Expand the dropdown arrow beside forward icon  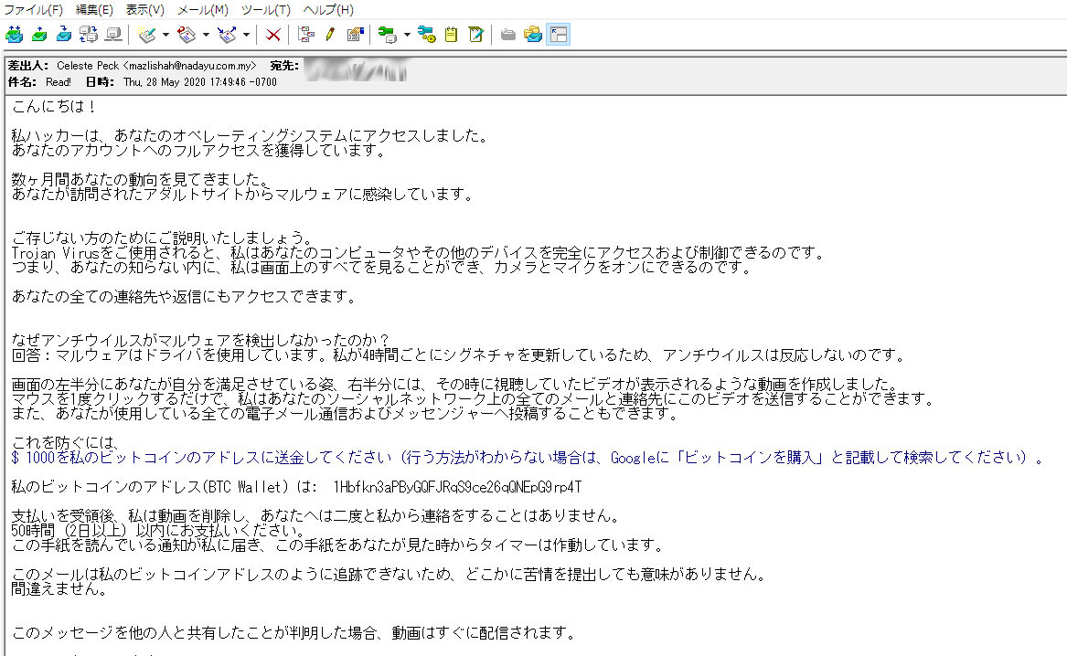pyautogui.click(x=246, y=35)
